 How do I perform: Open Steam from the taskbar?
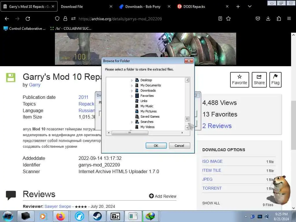point(97,216)
